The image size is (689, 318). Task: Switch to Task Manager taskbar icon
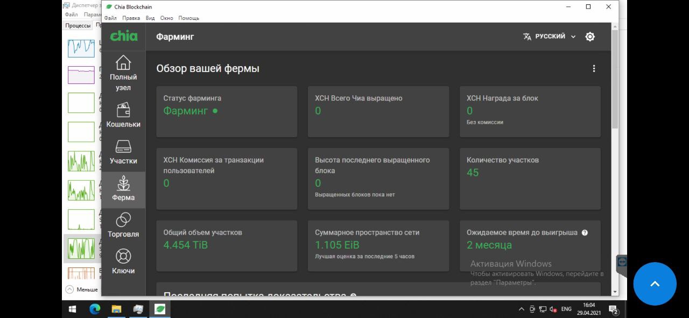(x=138, y=309)
